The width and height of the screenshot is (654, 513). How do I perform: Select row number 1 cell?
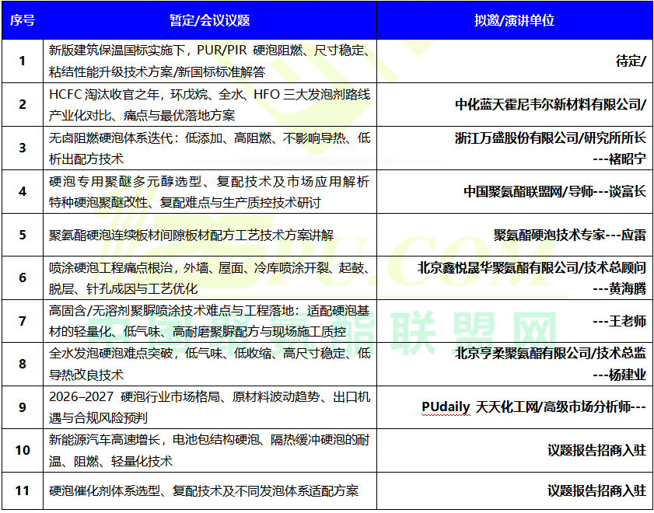click(x=22, y=61)
